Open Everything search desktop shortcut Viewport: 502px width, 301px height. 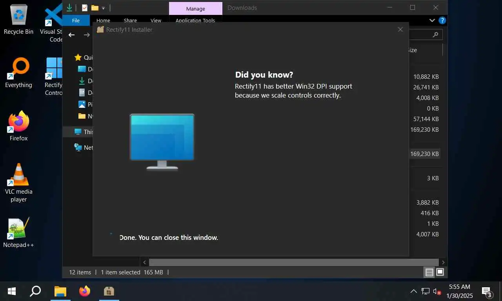pos(18,73)
